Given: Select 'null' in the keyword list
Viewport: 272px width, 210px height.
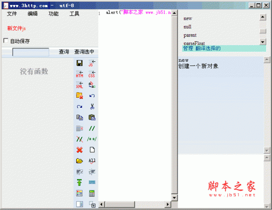Looking at the screenshot, I should (x=187, y=27).
